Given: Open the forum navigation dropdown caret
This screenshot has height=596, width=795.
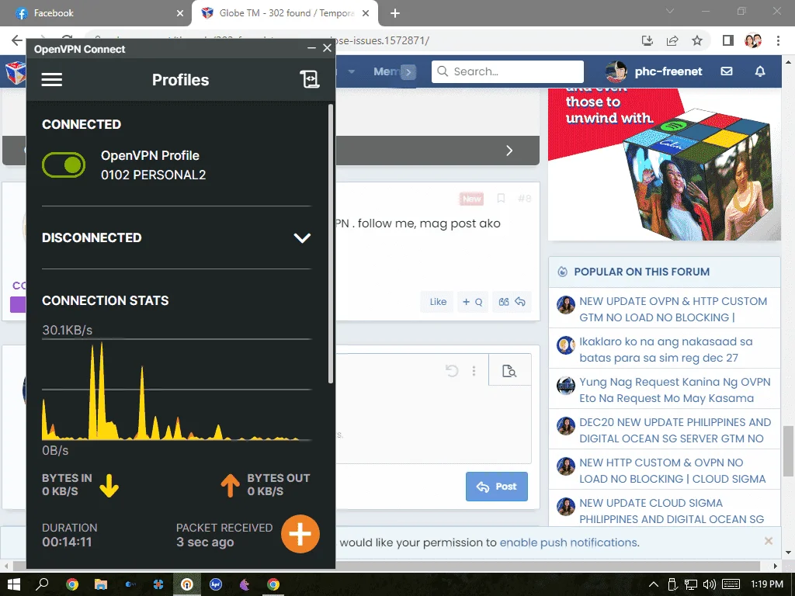Looking at the screenshot, I should click(352, 71).
